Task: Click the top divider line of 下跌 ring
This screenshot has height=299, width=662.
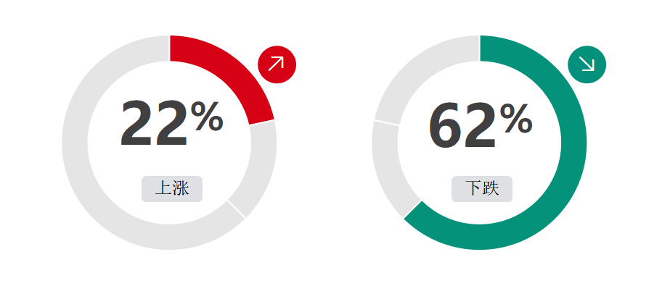Action: [x=480, y=49]
